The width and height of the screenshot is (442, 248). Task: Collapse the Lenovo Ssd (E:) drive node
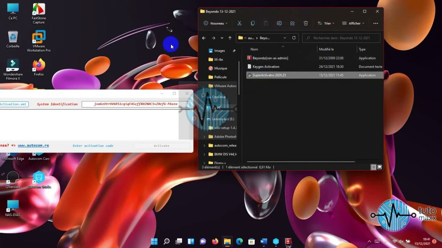pos(202,119)
